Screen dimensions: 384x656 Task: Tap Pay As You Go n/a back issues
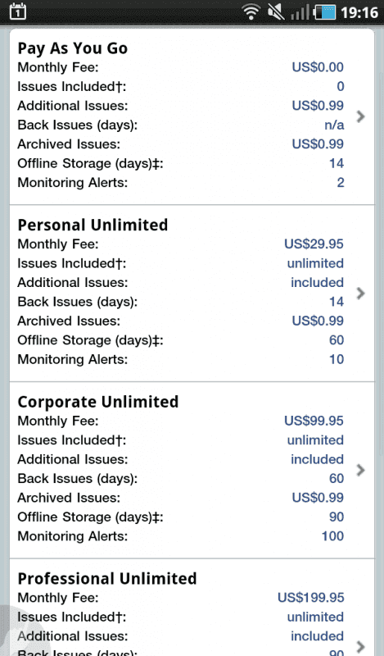tap(334, 125)
